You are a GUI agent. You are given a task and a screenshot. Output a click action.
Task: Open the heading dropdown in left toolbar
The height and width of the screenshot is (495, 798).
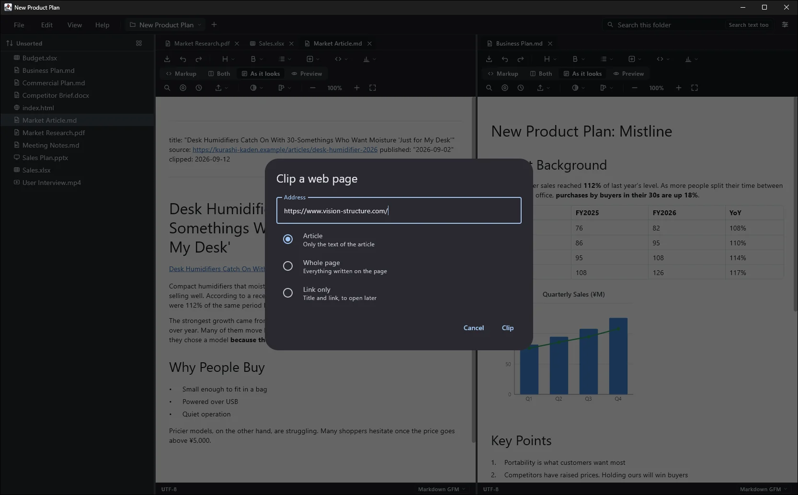point(228,59)
